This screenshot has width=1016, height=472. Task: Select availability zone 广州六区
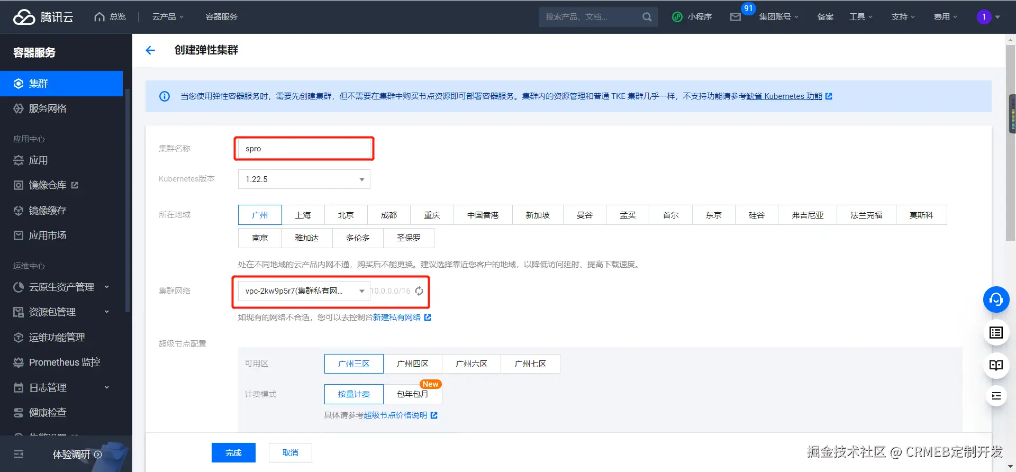click(471, 364)
